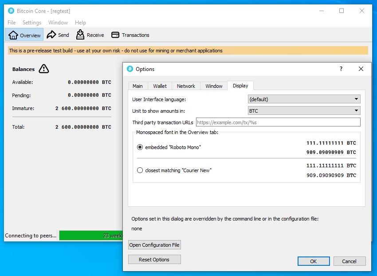Click the Third party transaction URLs field
This screenshot has height=276, width=377.
pos(278,122)
